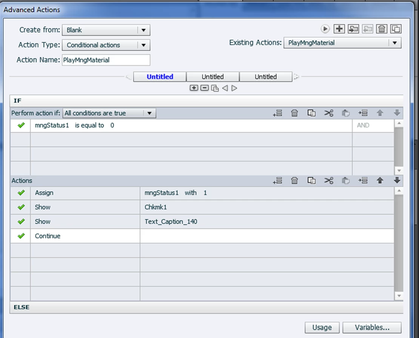Image resolution: width=419 pixels, height=338 pixels.
Task: Click the cut icon in Actions toolbar
Action: pos(329,180)
